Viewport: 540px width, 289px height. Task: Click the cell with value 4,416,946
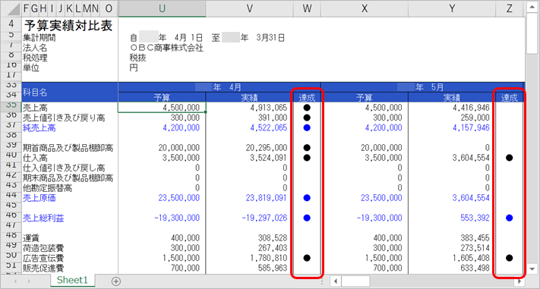472,108
